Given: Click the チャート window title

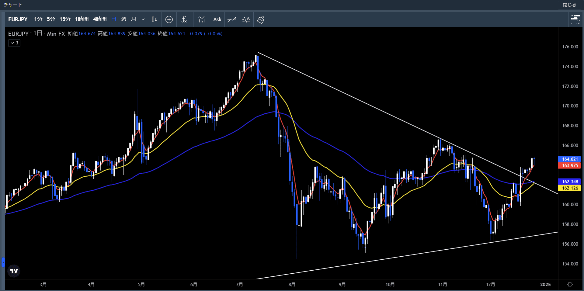Looking at the screenshot, I should point(13,5).
